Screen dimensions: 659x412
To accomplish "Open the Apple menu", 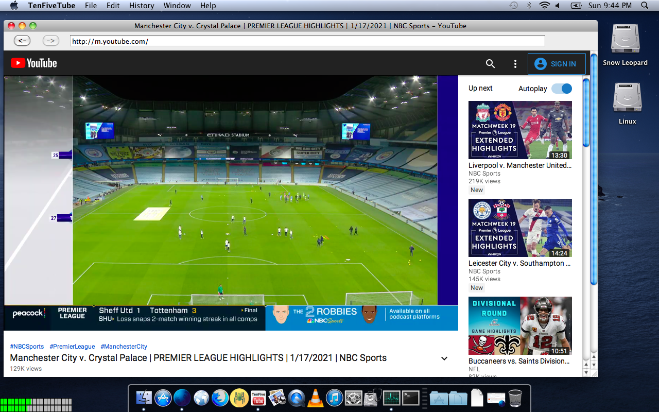I will coord(14,6).
